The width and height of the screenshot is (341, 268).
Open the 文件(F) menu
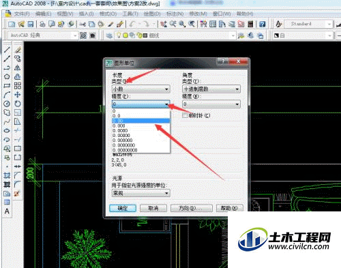coord(22,14)
